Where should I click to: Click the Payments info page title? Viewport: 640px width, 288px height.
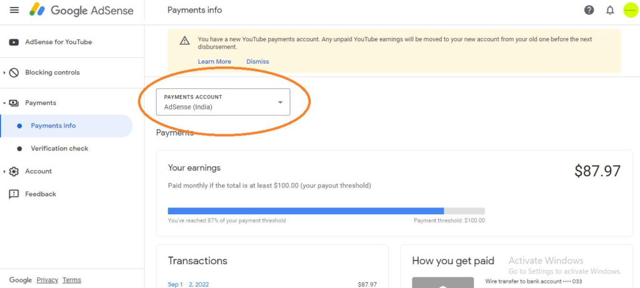[x=195, y=10]
